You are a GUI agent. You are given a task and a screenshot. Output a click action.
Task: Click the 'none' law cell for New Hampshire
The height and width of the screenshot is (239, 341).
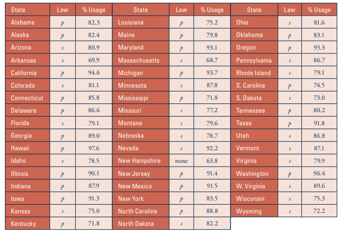(181, 161)
